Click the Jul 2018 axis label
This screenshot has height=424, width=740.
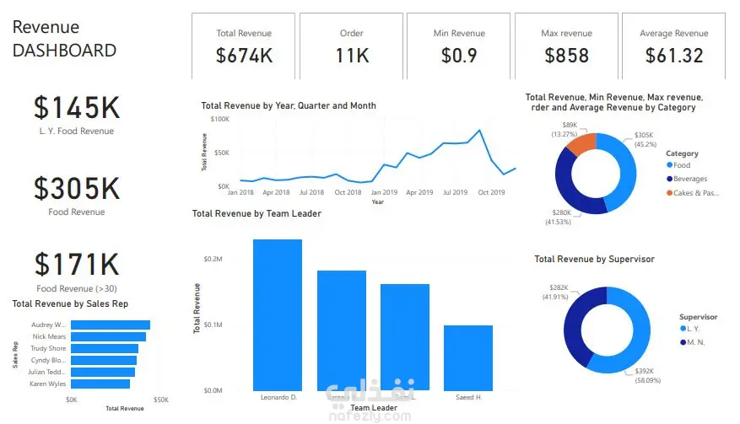(x=312, y=192)
